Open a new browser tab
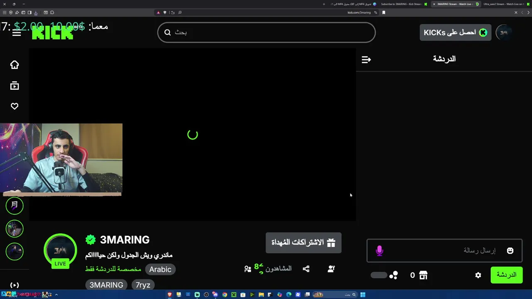The height and width of the screenshot is (299, 532). tap(324, 4)
